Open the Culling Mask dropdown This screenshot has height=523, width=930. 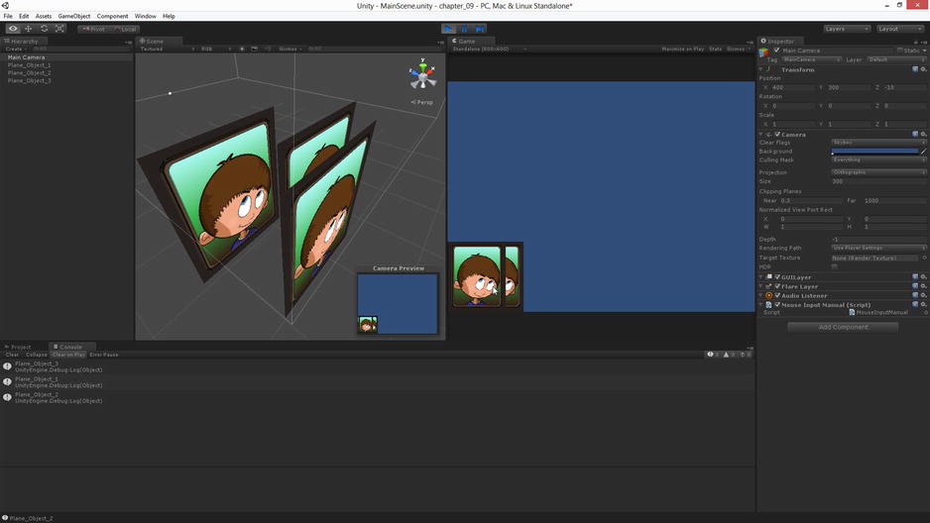[878, 159]
